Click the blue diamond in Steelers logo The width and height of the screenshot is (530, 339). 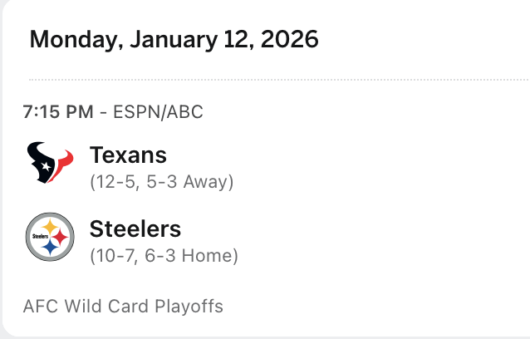click(x=51, y=248)
